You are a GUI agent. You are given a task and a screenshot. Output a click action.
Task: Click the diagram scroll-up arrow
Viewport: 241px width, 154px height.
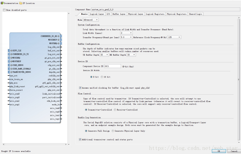[69, 14]
